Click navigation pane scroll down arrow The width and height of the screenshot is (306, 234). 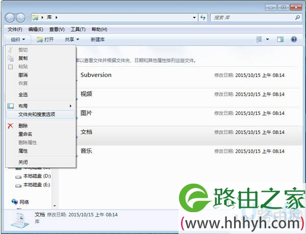click(55, 206)
